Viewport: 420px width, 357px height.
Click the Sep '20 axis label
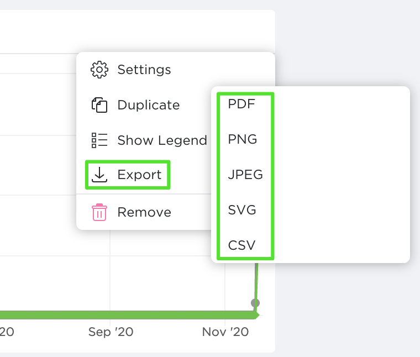[x=111, y=332]
